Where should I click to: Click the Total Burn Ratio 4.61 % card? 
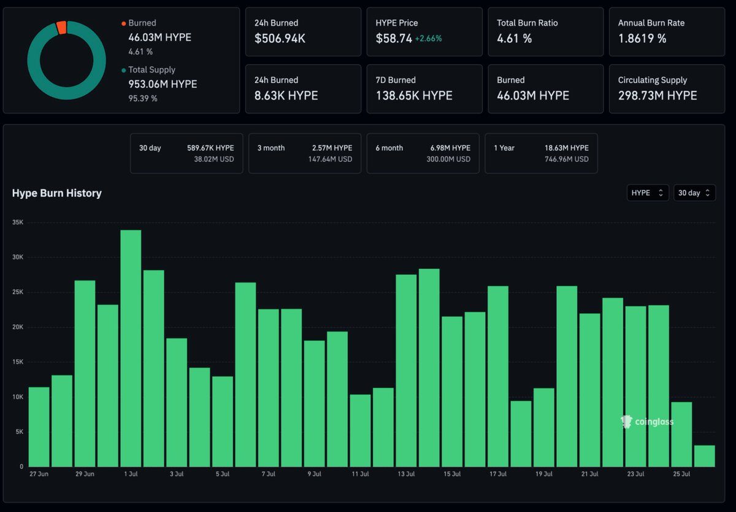[546, 32]
